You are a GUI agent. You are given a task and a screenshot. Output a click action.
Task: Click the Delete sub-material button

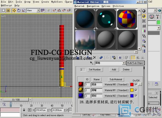click(x=126, y=70)
